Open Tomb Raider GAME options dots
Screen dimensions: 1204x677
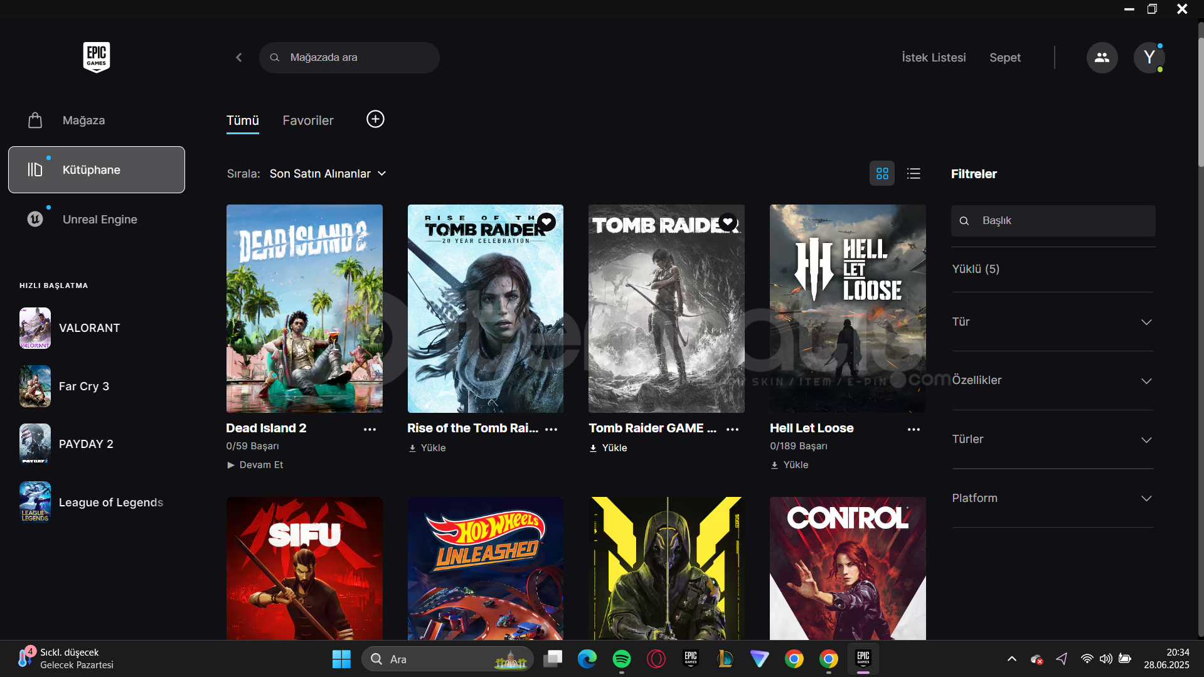tap(733, 429)
